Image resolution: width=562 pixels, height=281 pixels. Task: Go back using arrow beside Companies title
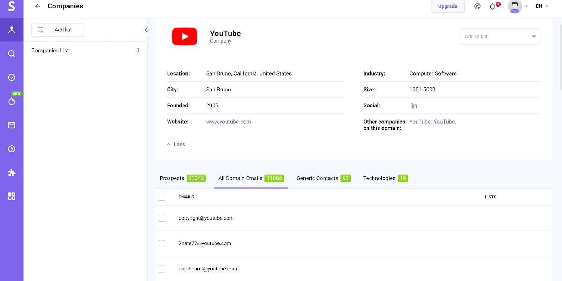tap(37, 6)
